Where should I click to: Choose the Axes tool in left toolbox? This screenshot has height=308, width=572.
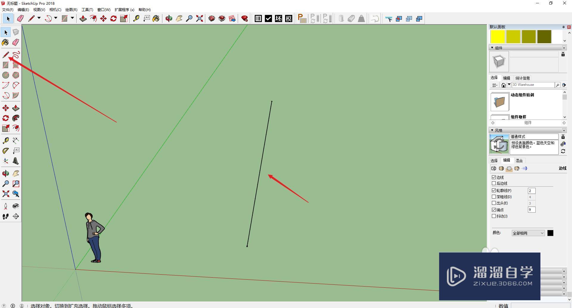click(6, 161)
